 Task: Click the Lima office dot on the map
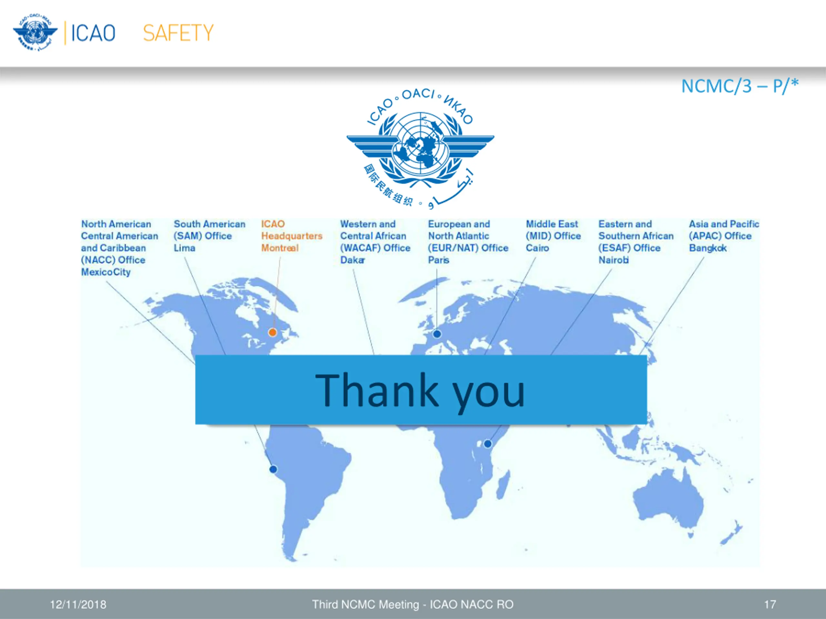(x=273, y=469)
